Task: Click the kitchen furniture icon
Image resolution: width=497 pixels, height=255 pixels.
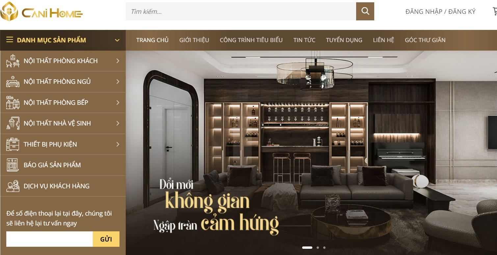Action: (x=13, y=103)
